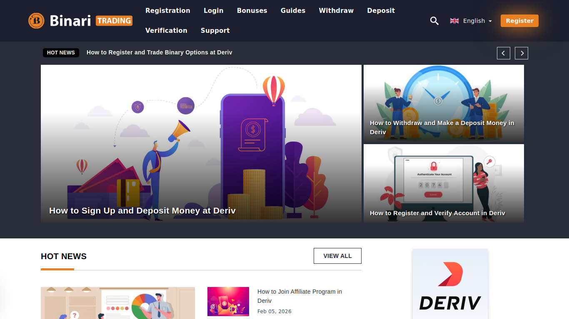
Task: Show previous hot news headline
Action: 504,53
